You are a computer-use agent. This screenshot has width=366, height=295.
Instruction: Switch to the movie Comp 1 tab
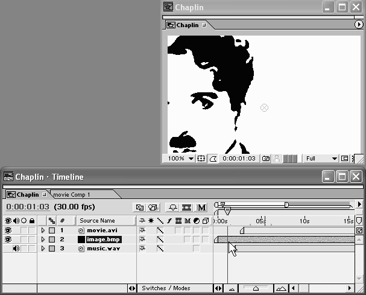[x=72, y=195]
